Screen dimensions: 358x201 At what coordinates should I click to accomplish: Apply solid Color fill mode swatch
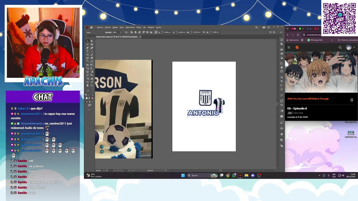click(87, 98)
